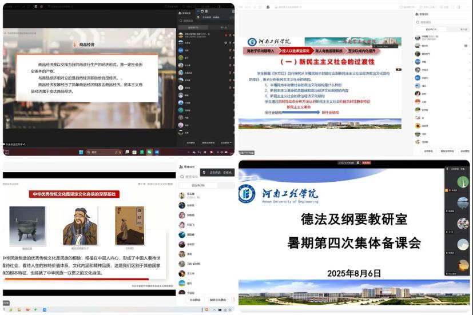Viewport: 473px width, 315px height.
Task: Click 全体静音 button in bottom-left panel
Action: click(195, 300)
